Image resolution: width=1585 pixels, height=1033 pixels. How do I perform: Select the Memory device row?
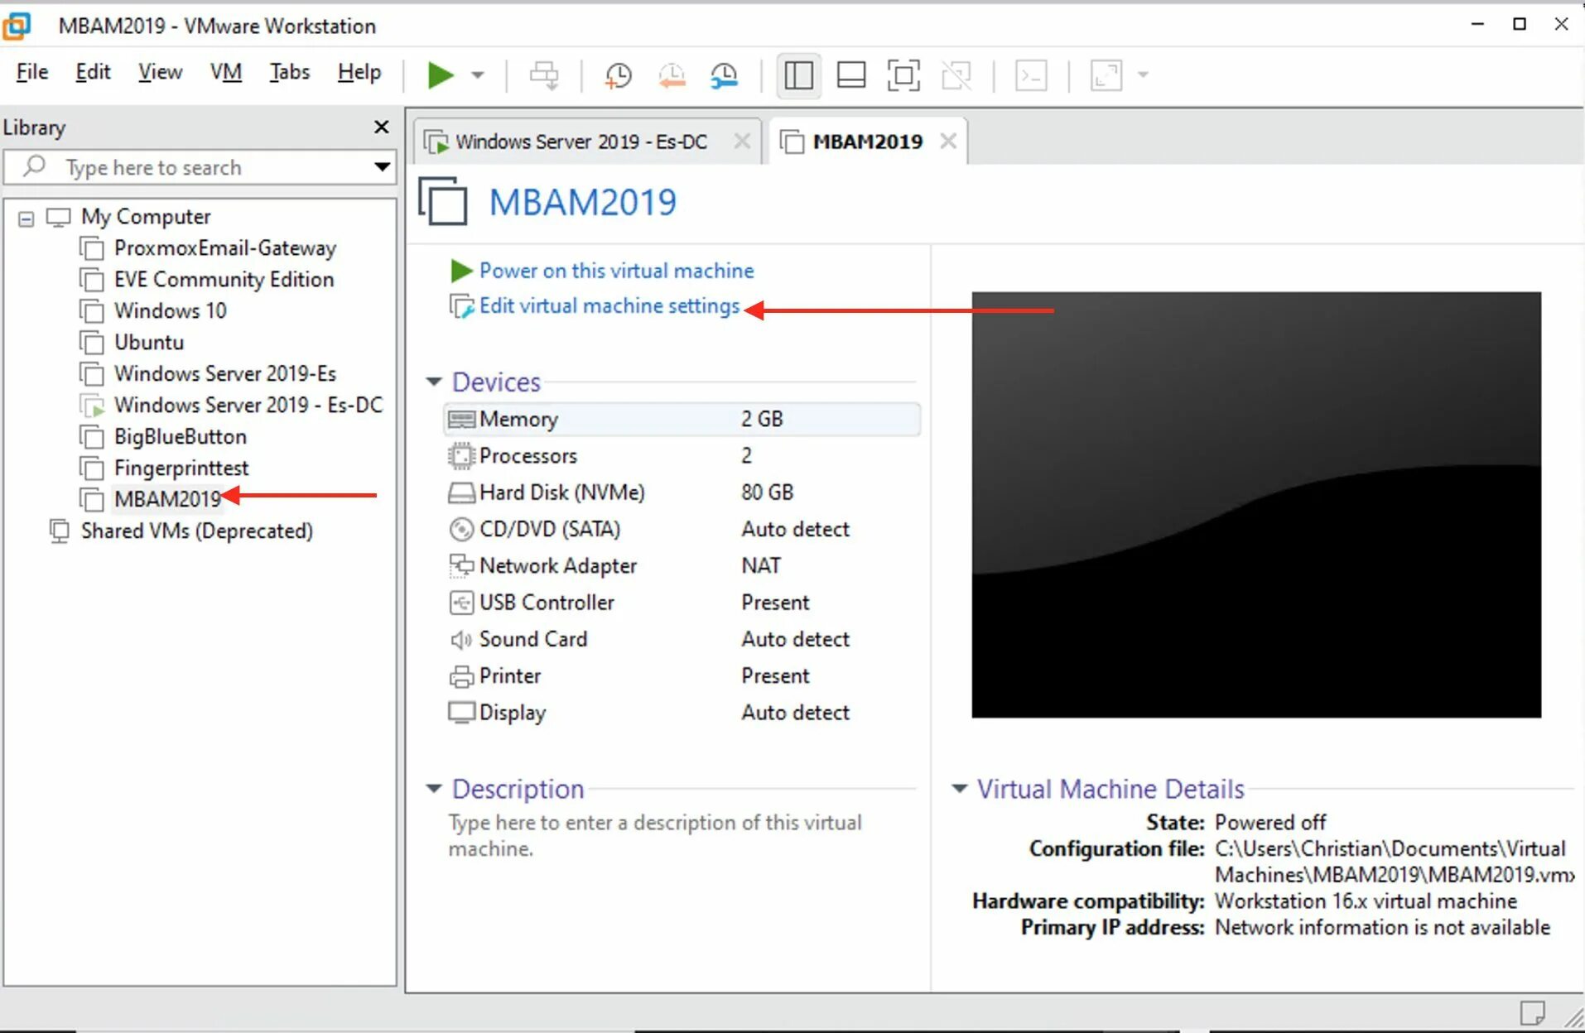click(682, 419)
